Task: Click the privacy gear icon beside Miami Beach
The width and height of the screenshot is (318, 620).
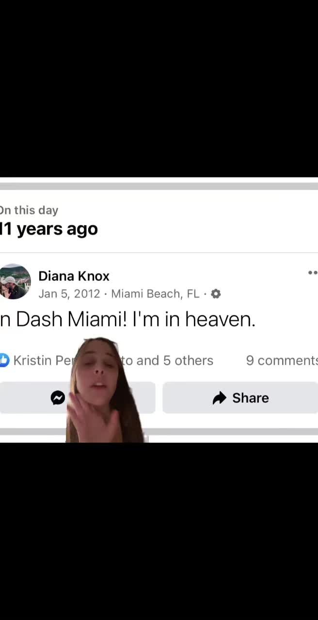Action: pyautogui.click(x=216, y=294)
